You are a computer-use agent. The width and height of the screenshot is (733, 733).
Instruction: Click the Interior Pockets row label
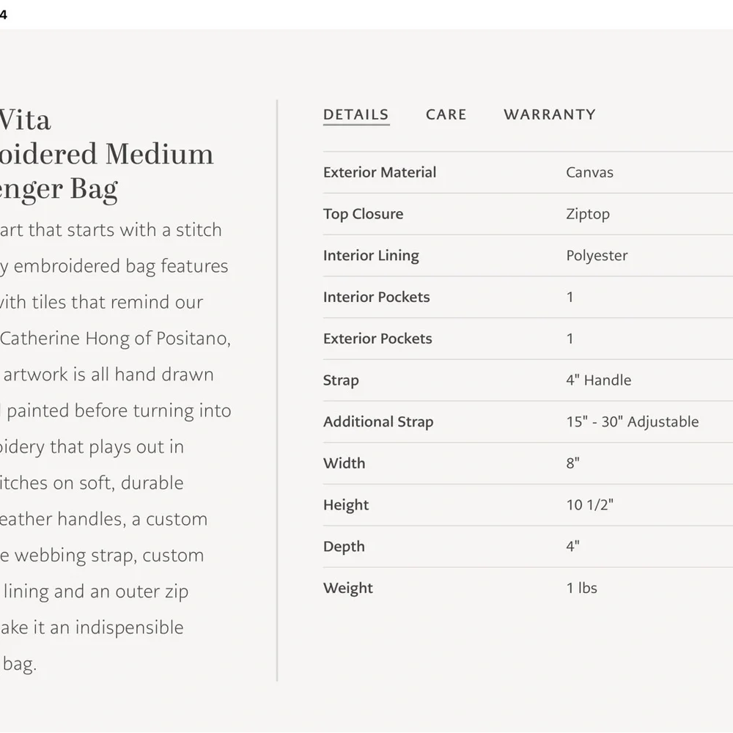pos(376,297)
